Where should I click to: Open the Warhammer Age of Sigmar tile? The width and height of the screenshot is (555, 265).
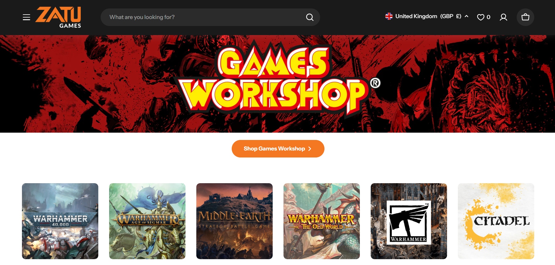(x=147, y=221)
